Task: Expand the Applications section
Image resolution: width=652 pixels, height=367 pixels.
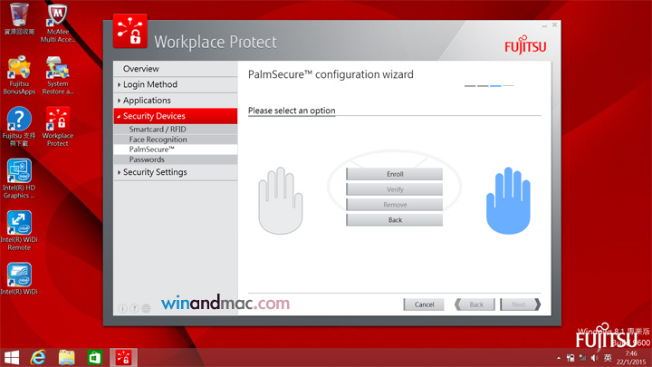Action: 176,101
